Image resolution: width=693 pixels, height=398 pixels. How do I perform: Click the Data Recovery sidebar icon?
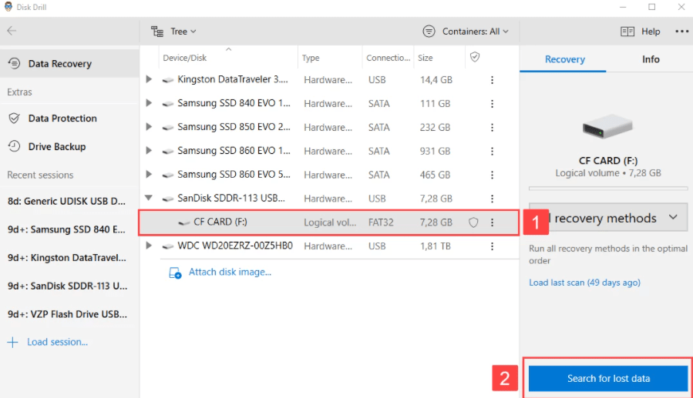(x=14, y=64)
